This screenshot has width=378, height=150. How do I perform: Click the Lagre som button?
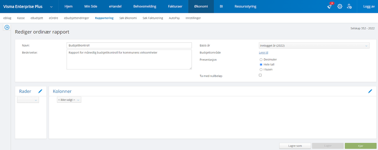coord(295,146)
